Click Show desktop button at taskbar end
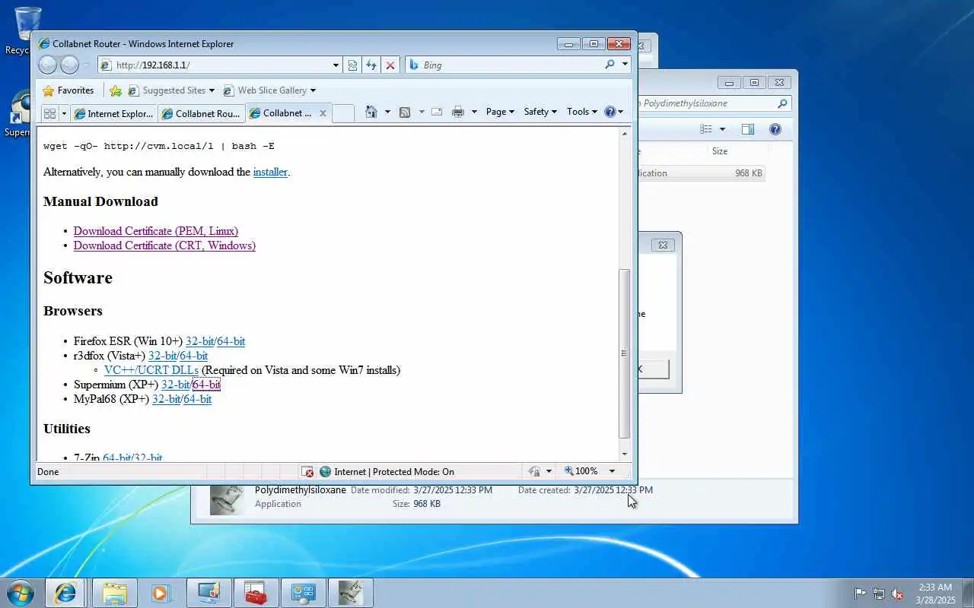Image resolution: width=974 pixels, height=608 pixels. click(968, 593)
